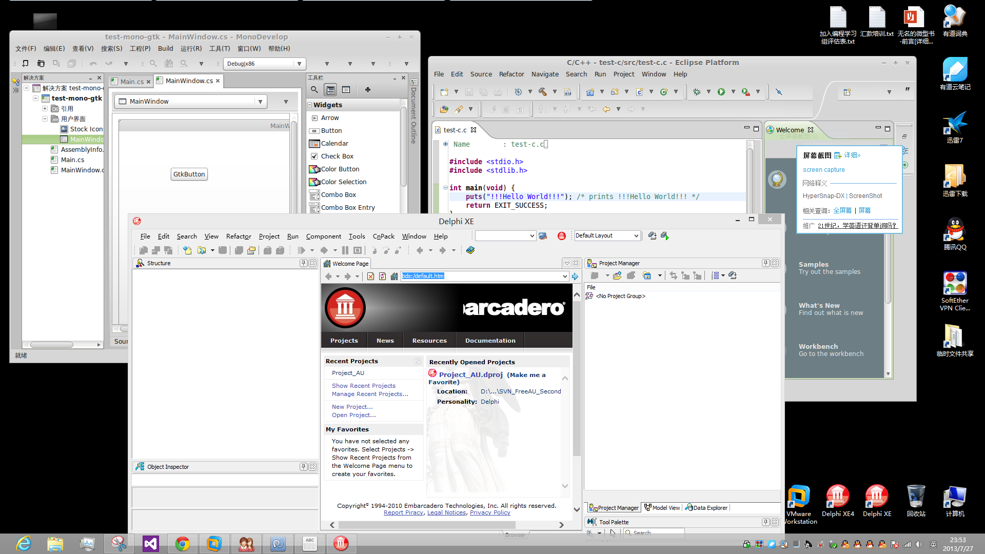
Task: Click the Visual Studio icon in taskbar
Action: (x=151, y=544)
